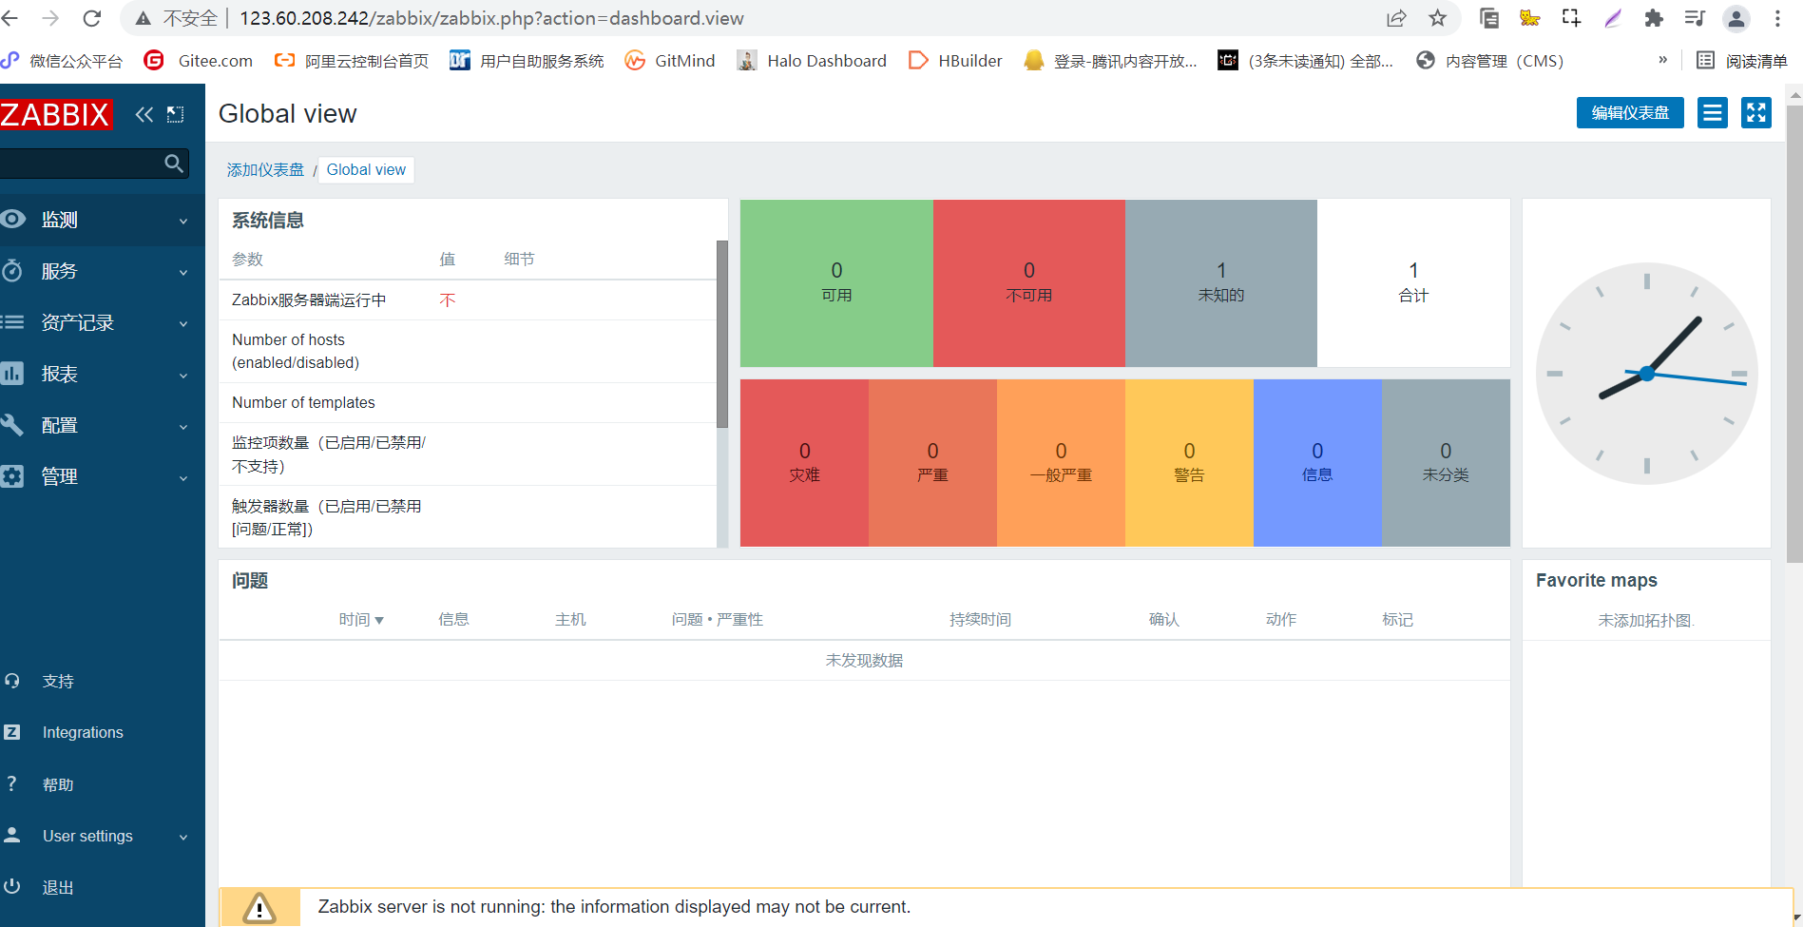Open the 帮助 (Help) question icon
The width and height of the screenshot is (1803, 927).
pos(13,782)
